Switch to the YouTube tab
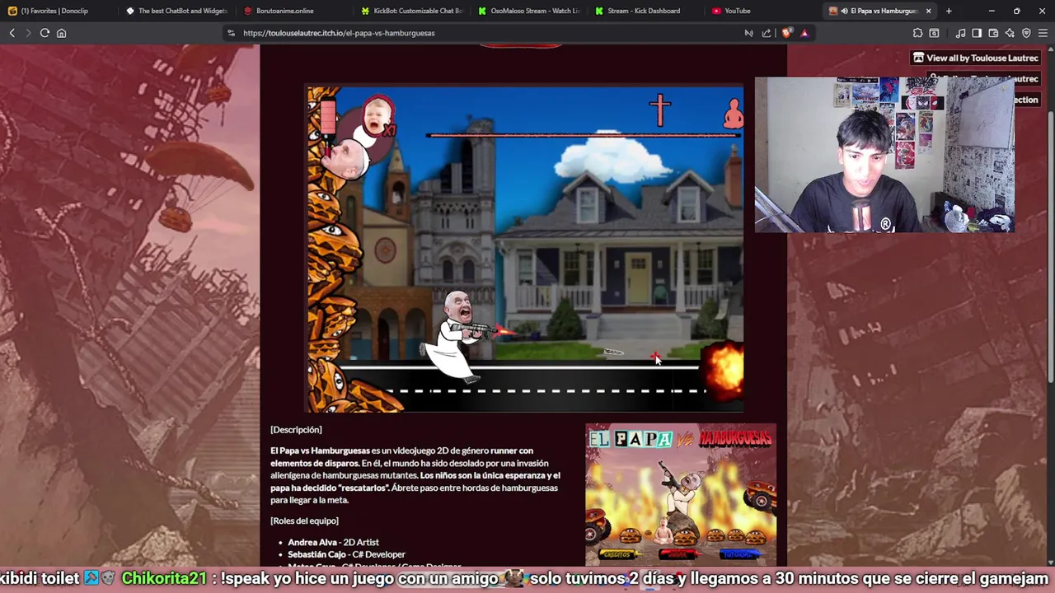This screenshot has height=593, width=1055. (766, 11)
